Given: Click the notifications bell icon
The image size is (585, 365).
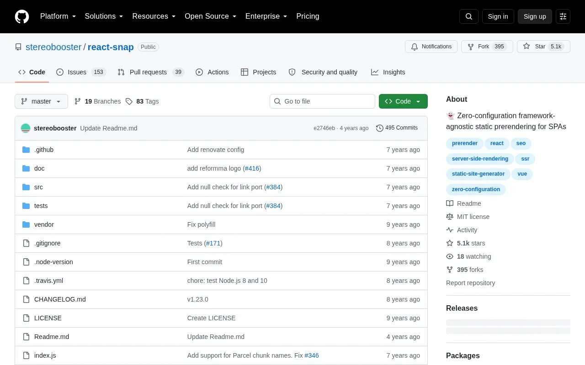Looking at the screenshot, I should point(415,47).
